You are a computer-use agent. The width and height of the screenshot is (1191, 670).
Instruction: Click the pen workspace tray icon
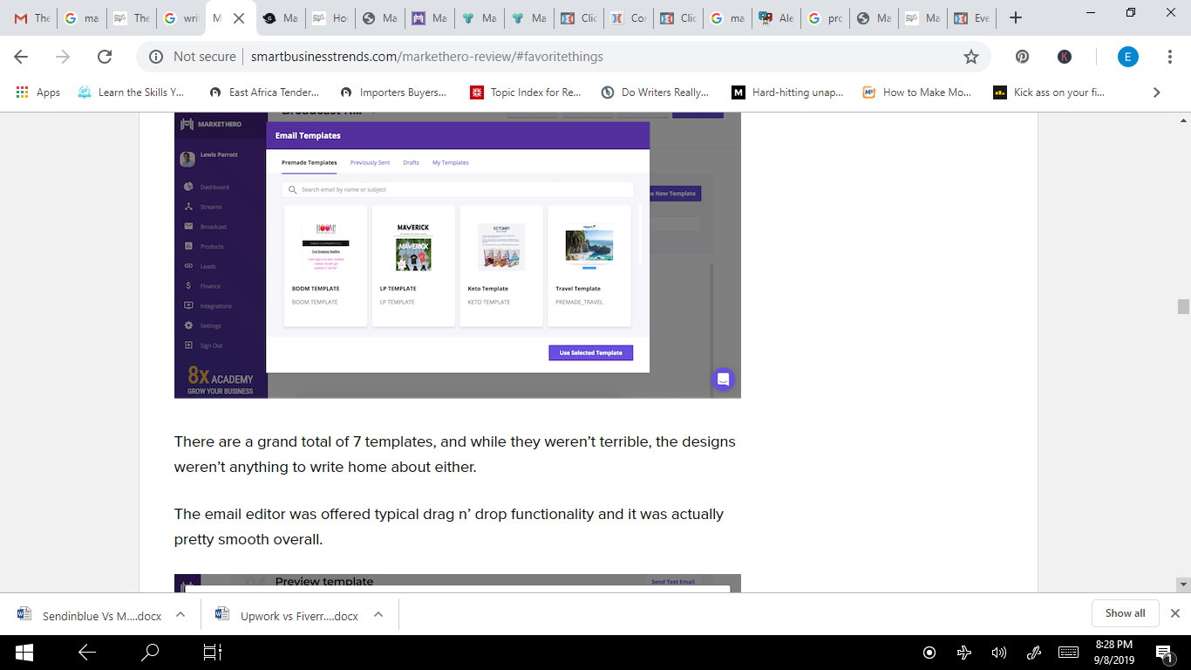tap(1034, 653)
